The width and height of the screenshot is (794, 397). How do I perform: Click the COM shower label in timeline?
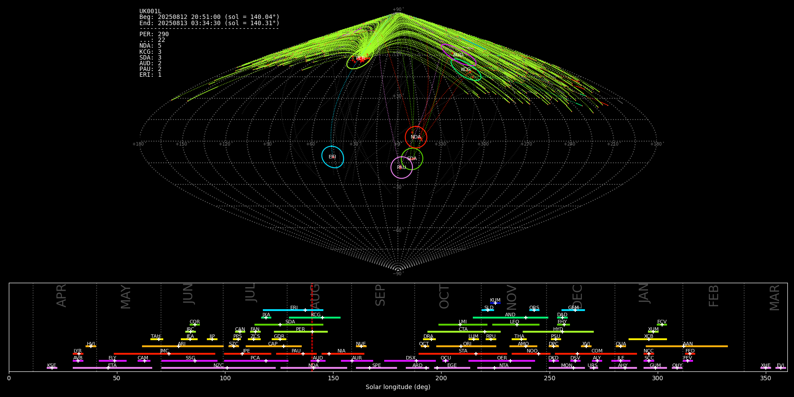click(597, 351)
